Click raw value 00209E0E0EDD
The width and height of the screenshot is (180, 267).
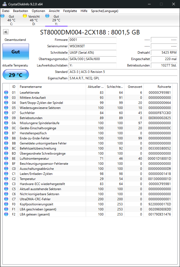click(159, 209)
